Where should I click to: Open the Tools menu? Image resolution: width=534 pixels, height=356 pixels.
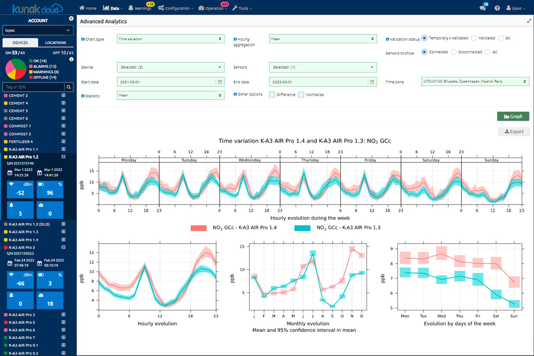[x=242, y=8]
